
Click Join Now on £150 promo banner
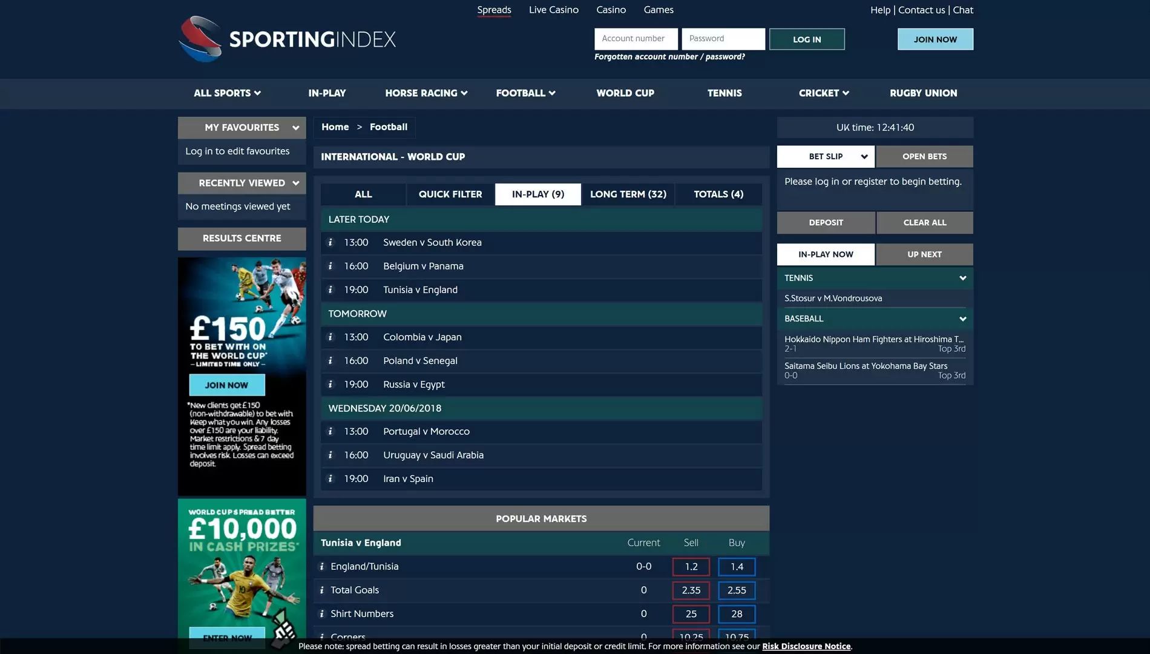click(x=226, y=385)
